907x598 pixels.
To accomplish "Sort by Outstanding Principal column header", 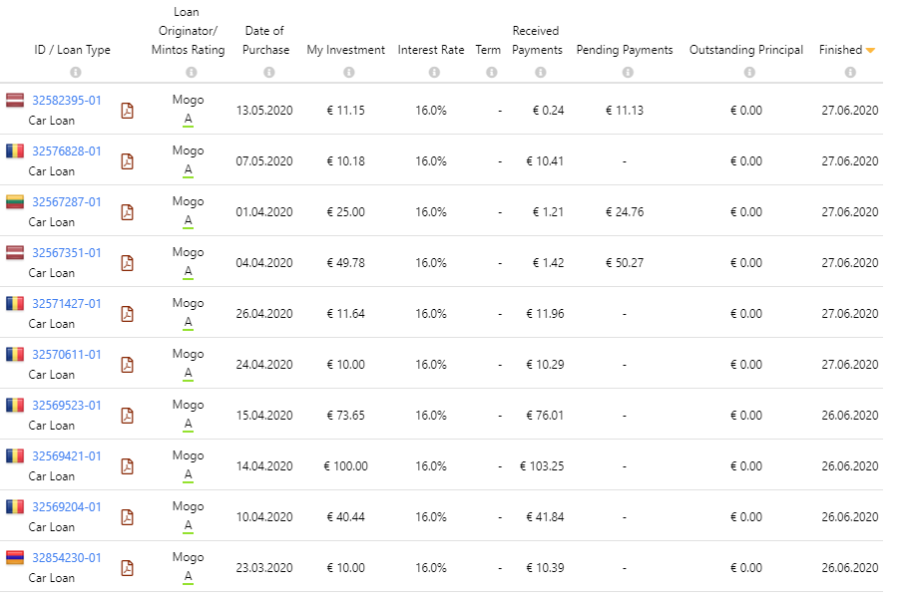I will 746,50.
